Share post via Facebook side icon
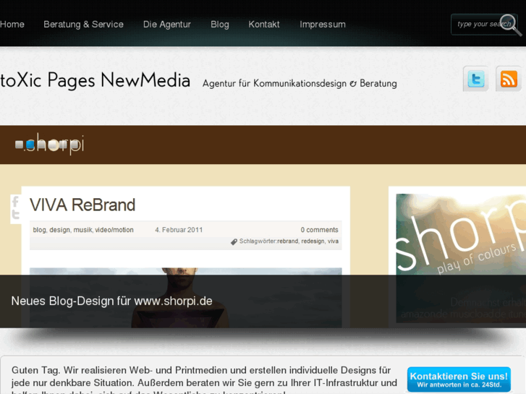 click(15, 202)
